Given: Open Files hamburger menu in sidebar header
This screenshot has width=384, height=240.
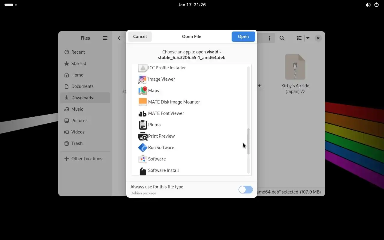Looking at the screenshot, I should click(105, 38).
